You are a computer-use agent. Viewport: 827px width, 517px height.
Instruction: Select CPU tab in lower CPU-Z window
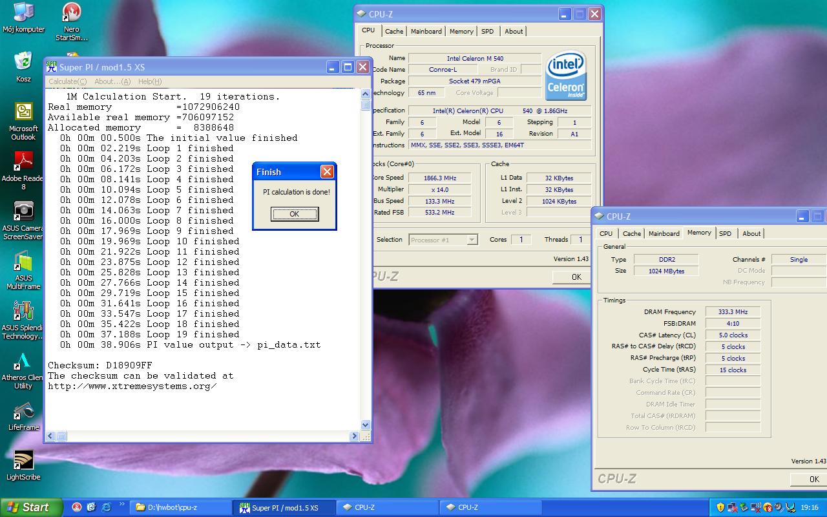point(606,233)
